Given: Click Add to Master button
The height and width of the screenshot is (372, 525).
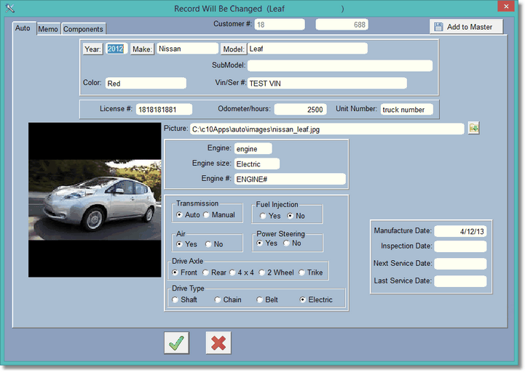Looking at the screenshot, I should 466,27.
